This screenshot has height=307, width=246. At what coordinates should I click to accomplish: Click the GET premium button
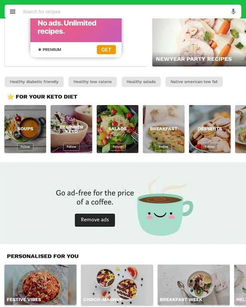(x=106, y=50)
